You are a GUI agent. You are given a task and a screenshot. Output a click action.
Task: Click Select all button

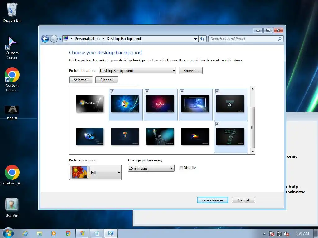(x=81, y=80)
